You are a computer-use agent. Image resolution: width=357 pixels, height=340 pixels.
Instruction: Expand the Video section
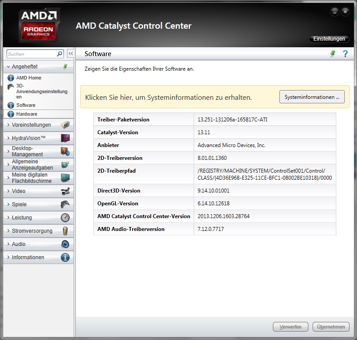click(x=8, y=191)
